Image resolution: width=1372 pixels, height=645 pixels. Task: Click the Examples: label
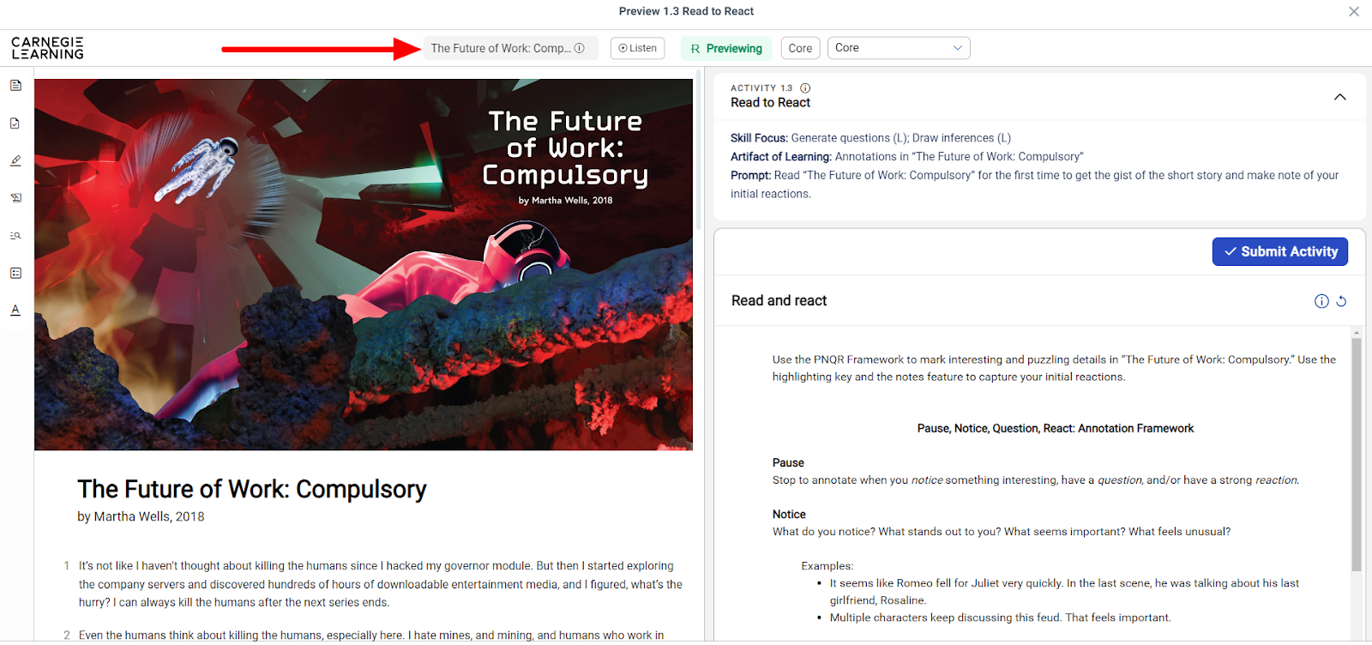pyautogui.click(x=827, y=566)
